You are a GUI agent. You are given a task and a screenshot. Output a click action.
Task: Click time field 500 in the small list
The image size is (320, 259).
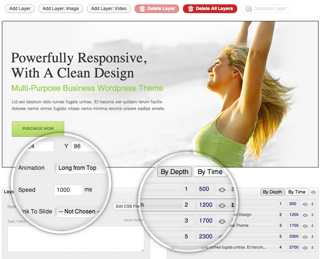point(294,204)
